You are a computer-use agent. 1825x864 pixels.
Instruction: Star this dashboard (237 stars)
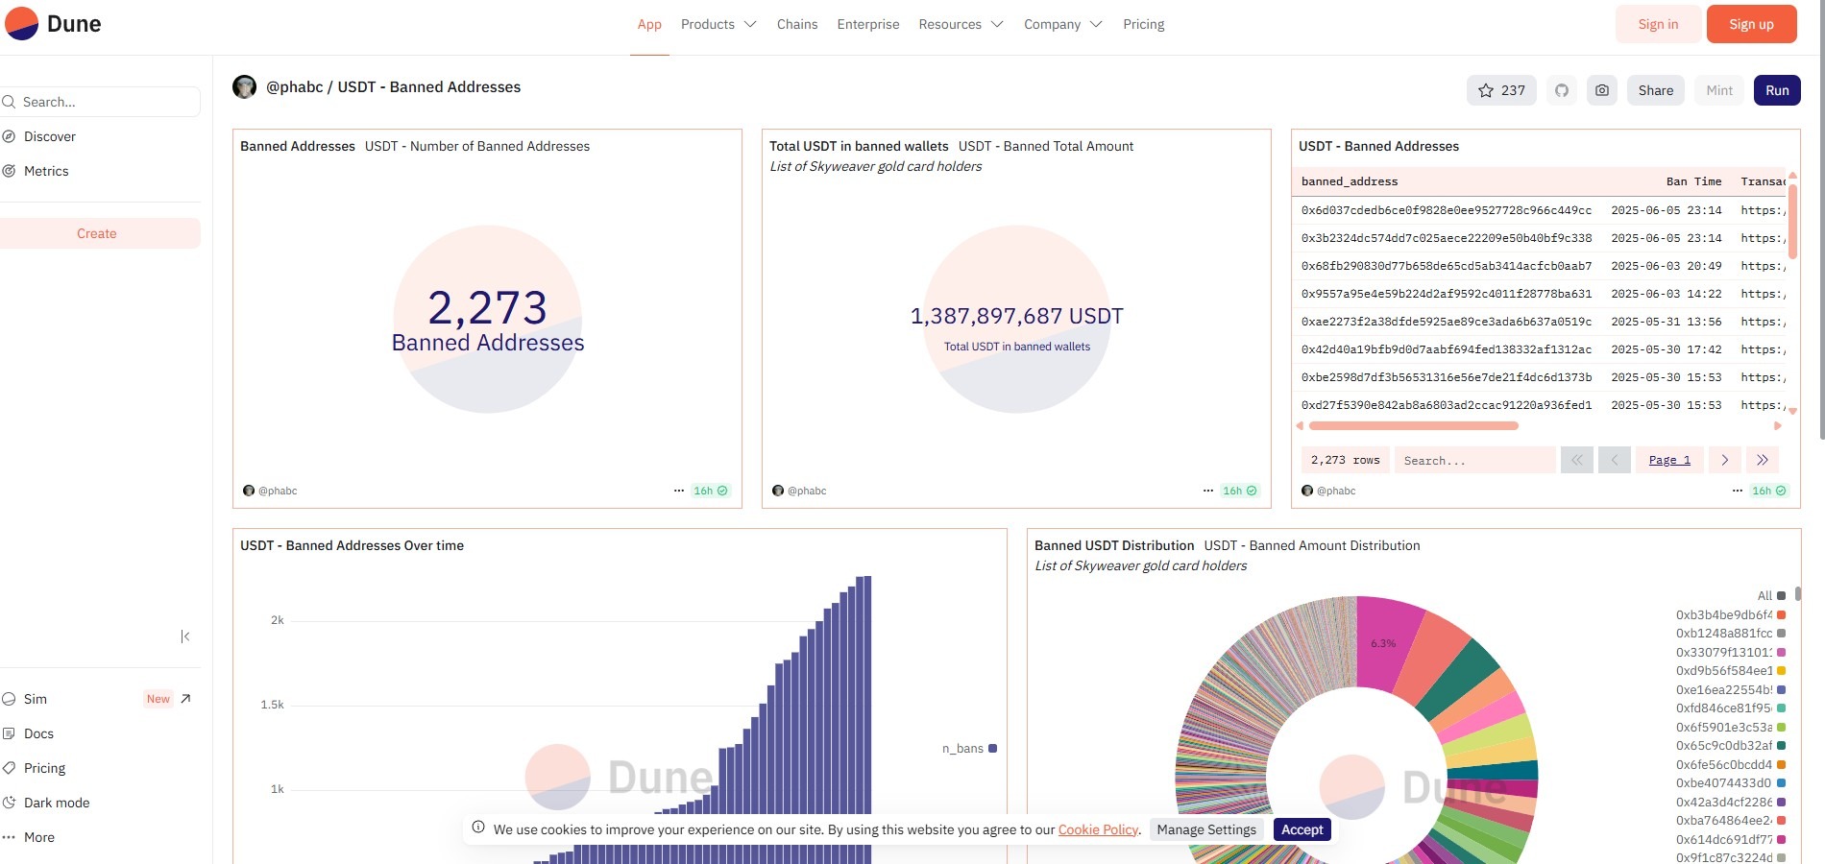click(x=1501, y=90)
